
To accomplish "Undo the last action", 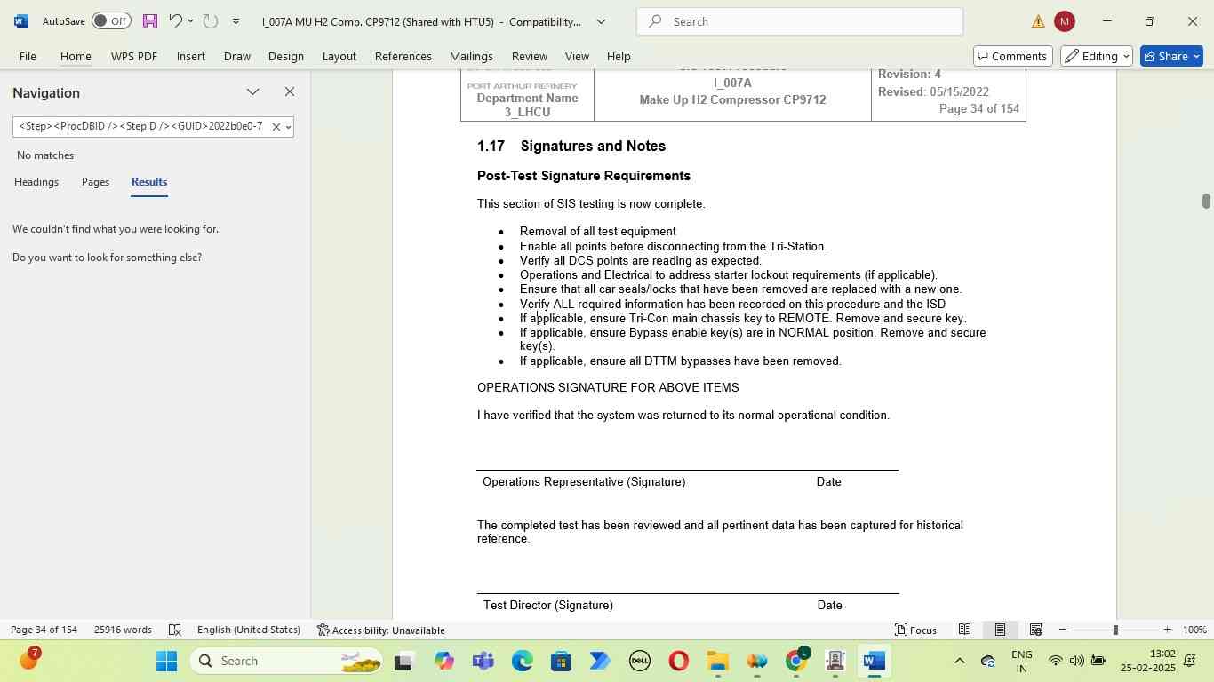I will coord(175,21).
